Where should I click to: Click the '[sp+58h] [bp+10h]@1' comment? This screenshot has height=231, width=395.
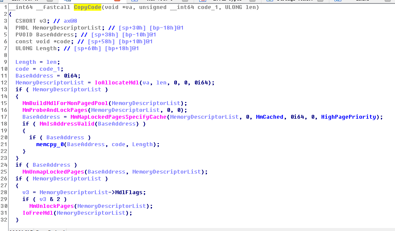(120, 42)
